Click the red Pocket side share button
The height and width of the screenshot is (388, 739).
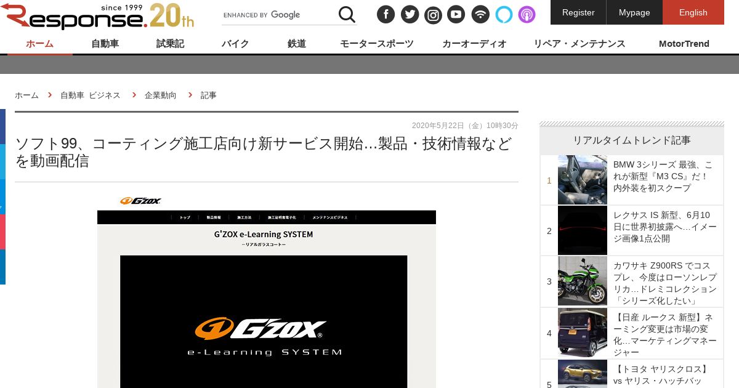(x=2, y=232)
